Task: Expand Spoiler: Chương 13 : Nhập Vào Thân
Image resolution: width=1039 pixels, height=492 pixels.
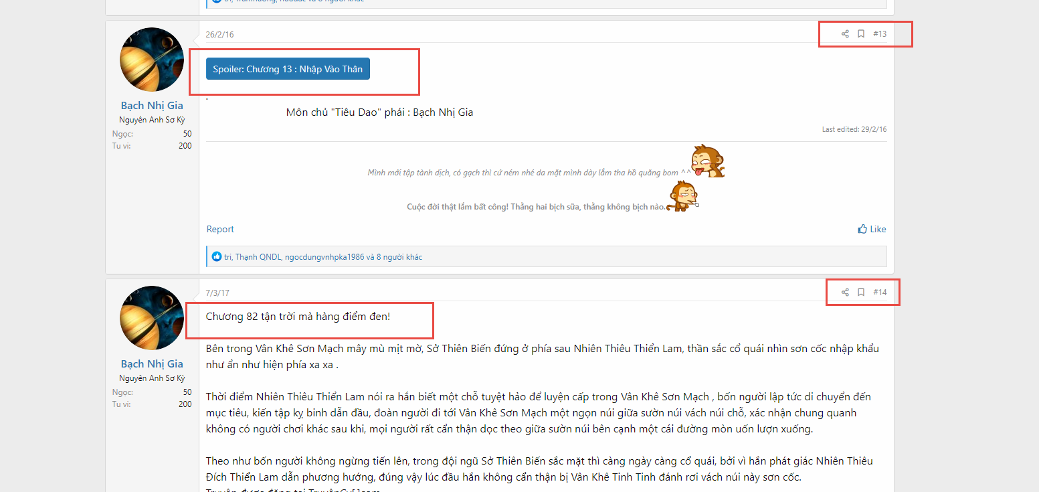Action: pyautogui.click(x=288, y=69)
